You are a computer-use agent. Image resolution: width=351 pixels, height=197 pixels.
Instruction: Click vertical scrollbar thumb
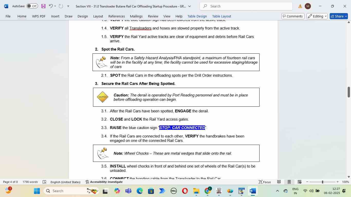349,92
